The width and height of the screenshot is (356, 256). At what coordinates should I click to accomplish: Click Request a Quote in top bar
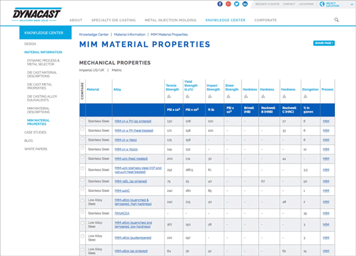pyautogui.click(x=267, y=4)
